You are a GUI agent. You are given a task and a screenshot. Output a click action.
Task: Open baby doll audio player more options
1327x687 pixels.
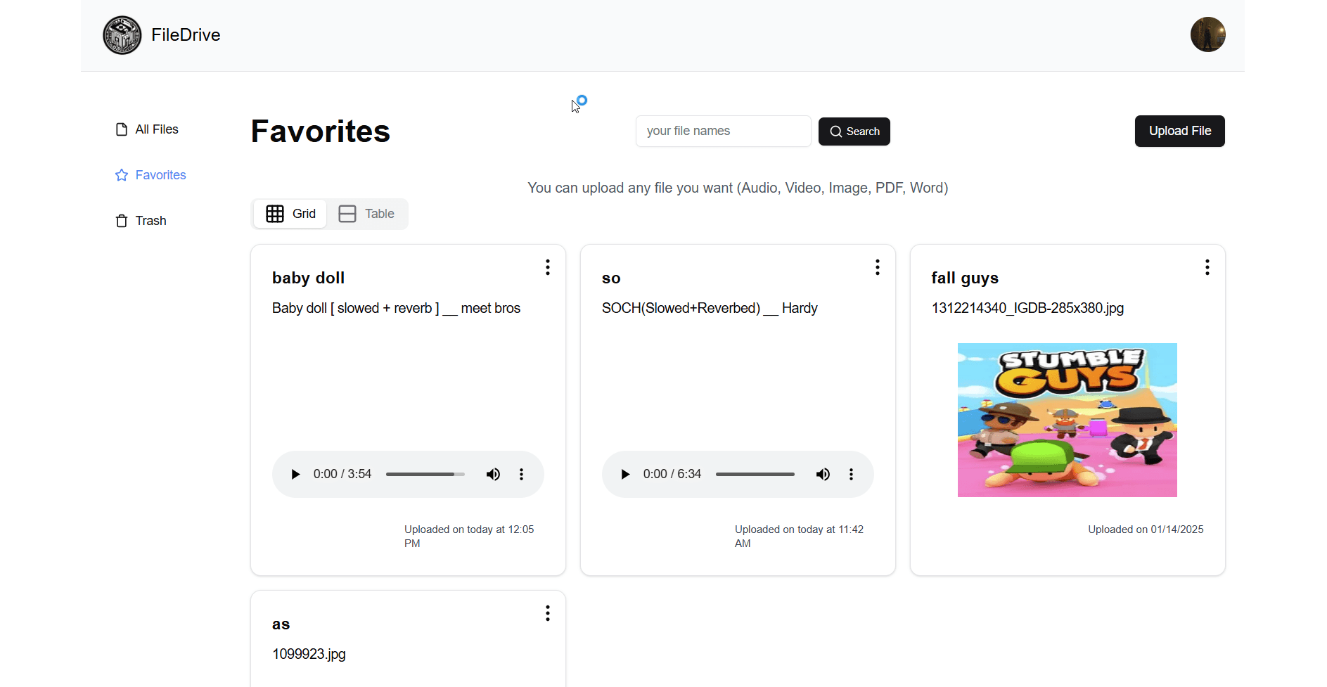[x=522, y=475]
